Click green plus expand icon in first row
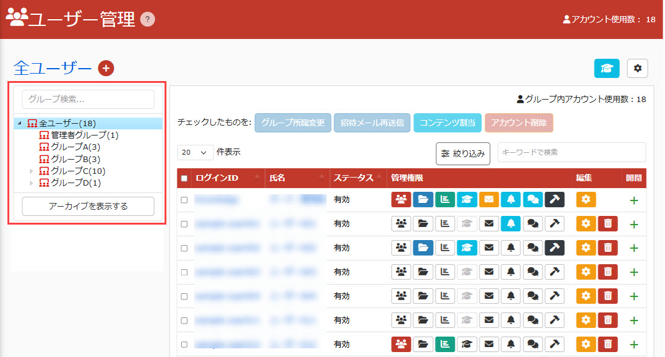Image resolution: width=665 pixels, height=357 pixels. [x=633, y=200]
